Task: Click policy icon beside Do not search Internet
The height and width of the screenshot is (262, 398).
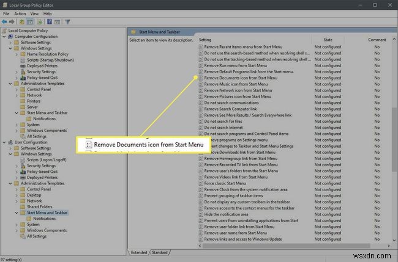Action: pos(201,128)
